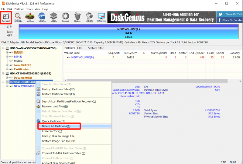This screenshot has height=164, width=243.
Task: Select HD1:CT1000MX500SSD1(932GB) in the tree
Action: coord(30,73)
